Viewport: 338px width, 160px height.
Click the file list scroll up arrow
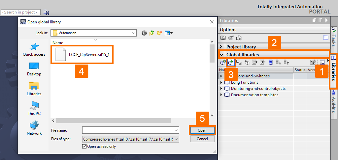coord(212,42)
